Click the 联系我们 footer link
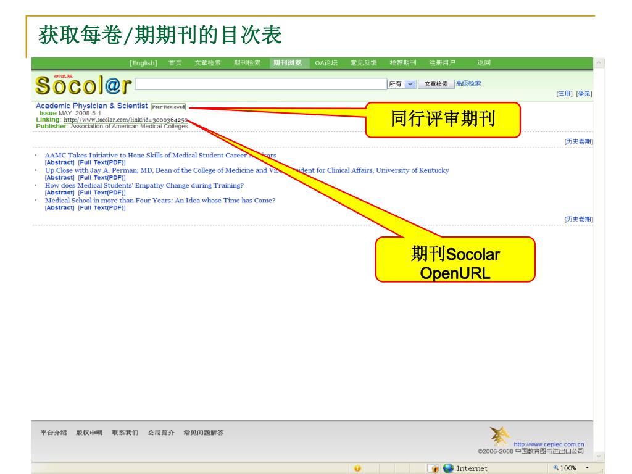 (125, 433)
